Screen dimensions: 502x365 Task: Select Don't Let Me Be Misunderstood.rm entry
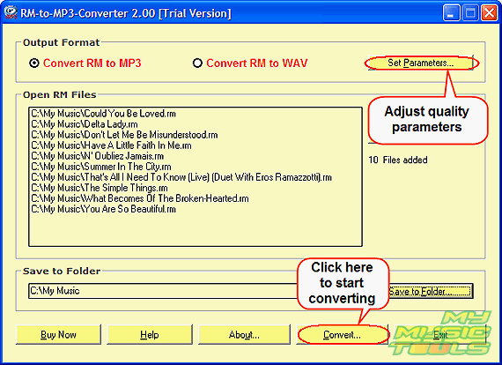(124, 135)
